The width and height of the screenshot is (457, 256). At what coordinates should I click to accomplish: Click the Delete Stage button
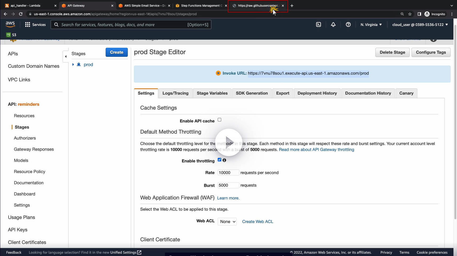tap(392, 52)
